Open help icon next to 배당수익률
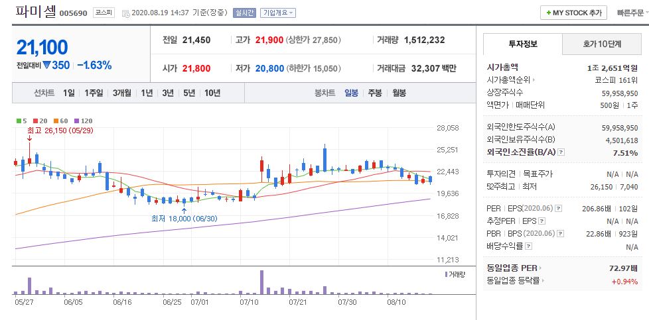 tap(528, 246)
